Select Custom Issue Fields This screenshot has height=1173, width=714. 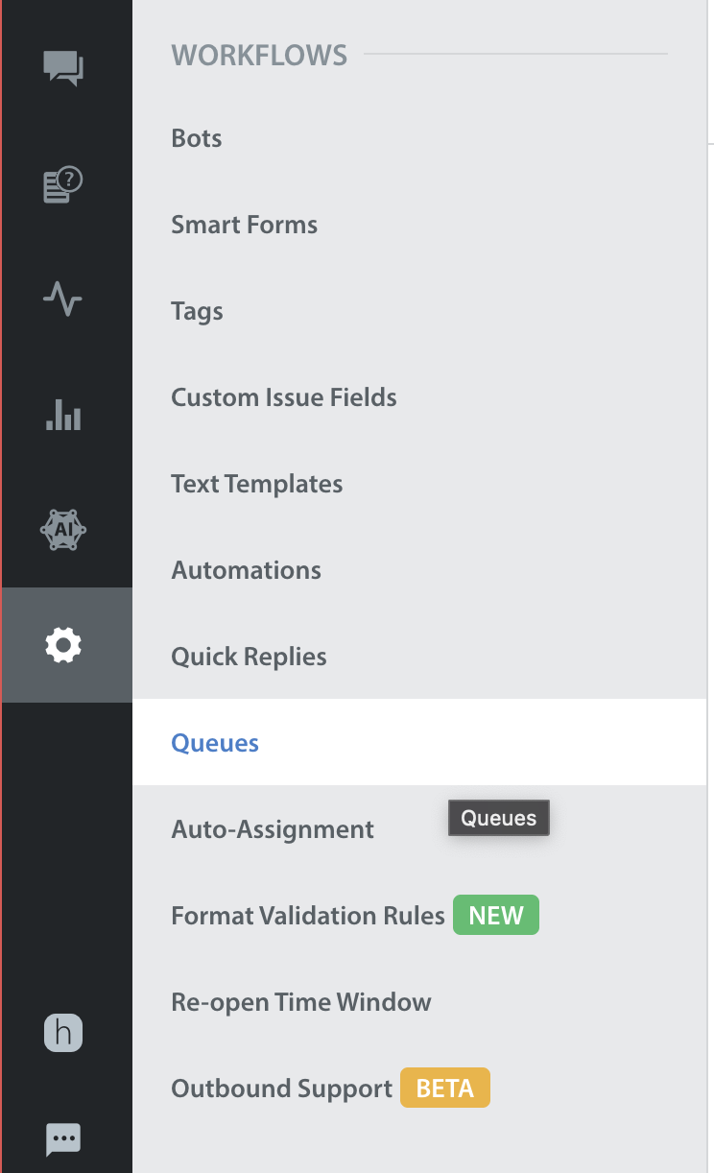284,397
